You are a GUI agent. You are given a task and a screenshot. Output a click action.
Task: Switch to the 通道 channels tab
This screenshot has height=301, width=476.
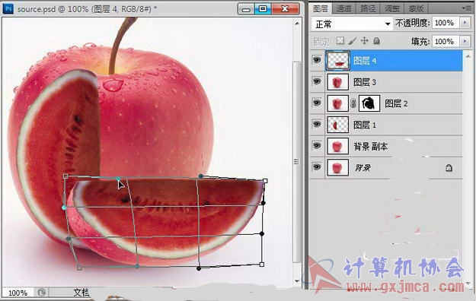pos(343,8)
